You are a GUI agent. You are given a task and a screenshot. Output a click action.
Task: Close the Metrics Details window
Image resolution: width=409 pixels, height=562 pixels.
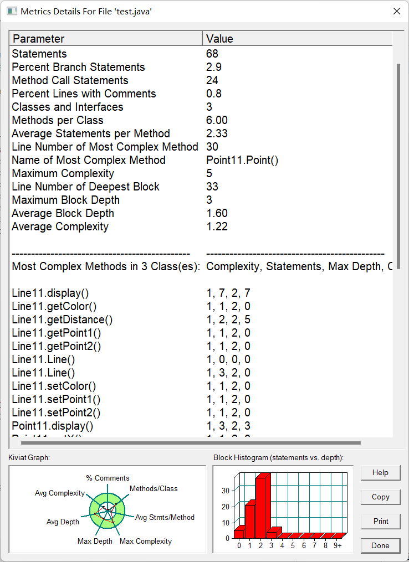[x=396, y=11]
